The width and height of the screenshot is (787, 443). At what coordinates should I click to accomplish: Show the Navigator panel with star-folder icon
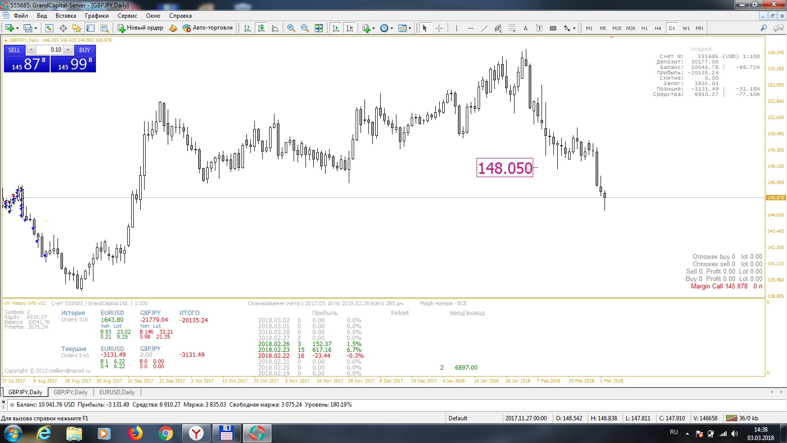[77, 28]
